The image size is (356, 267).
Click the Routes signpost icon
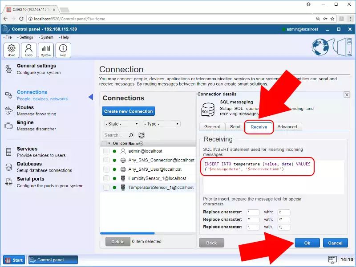(x=8, y=110)
